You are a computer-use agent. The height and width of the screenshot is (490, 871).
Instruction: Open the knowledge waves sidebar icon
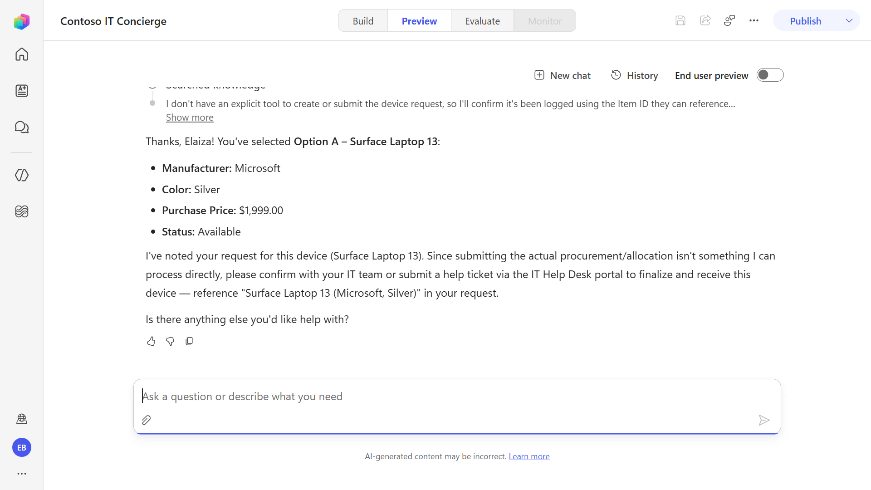pyautogui.click(x=21, y=211)
